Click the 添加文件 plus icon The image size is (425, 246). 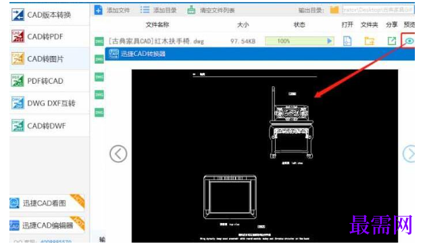(99, 10)
